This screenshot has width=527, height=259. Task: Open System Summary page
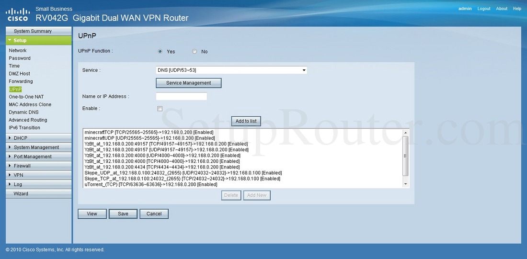click(39, 31)
